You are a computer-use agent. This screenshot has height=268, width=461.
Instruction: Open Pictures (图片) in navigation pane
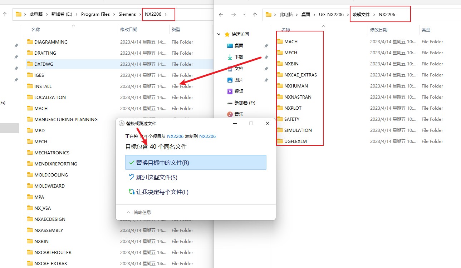tap(239, 80)
